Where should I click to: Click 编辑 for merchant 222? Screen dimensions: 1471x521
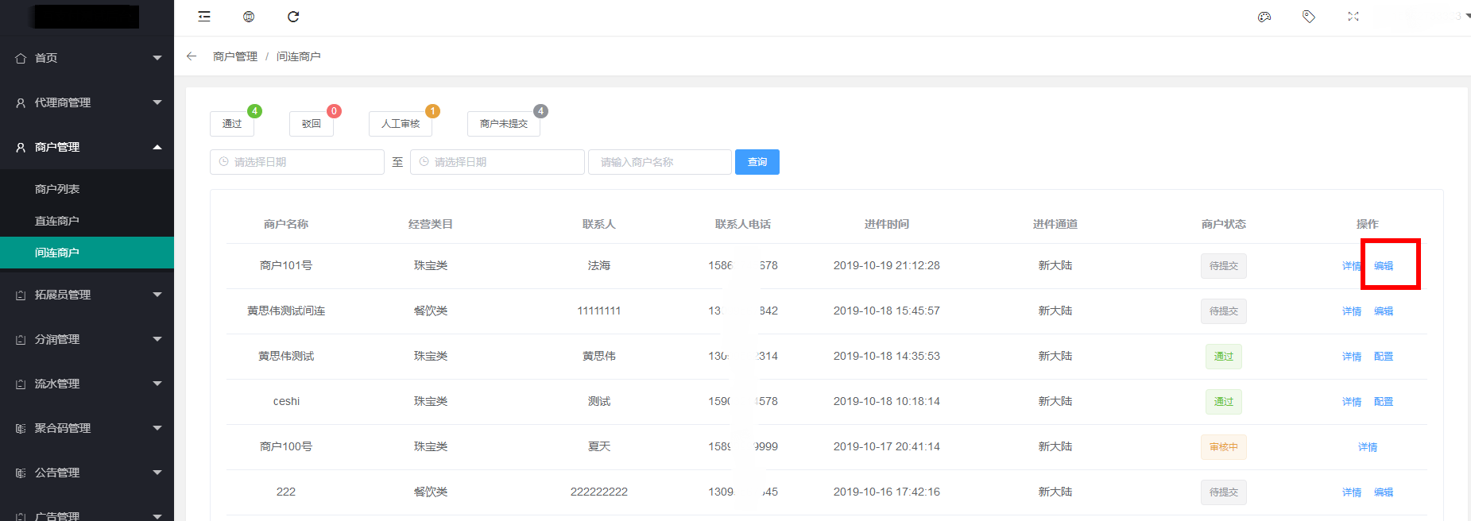tap(1384, 492)
